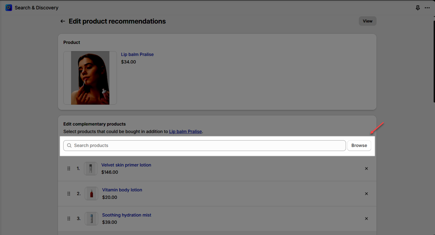Open Lip balm Pralise product title link
The width and height of the screenshot is (435, 235).
tap(137, 55)
